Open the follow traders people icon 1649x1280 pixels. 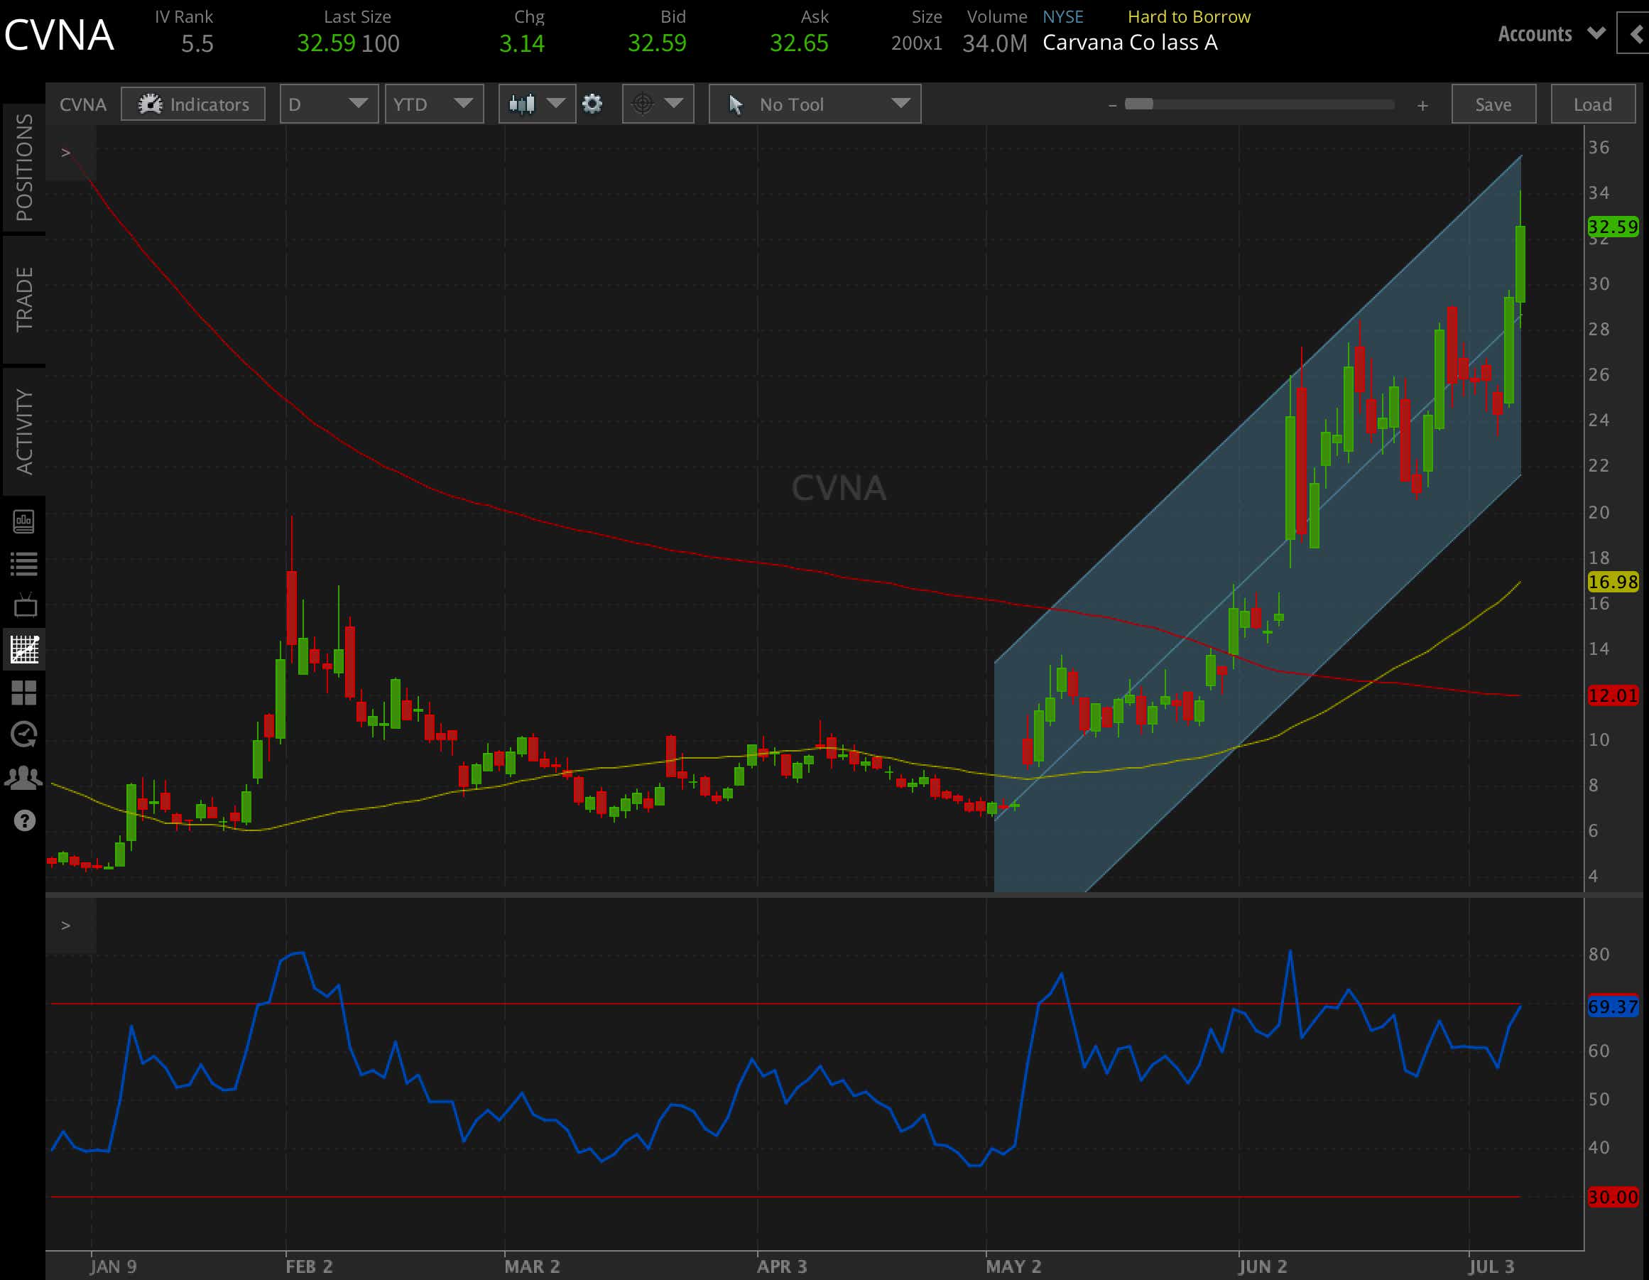coord(24,777)
